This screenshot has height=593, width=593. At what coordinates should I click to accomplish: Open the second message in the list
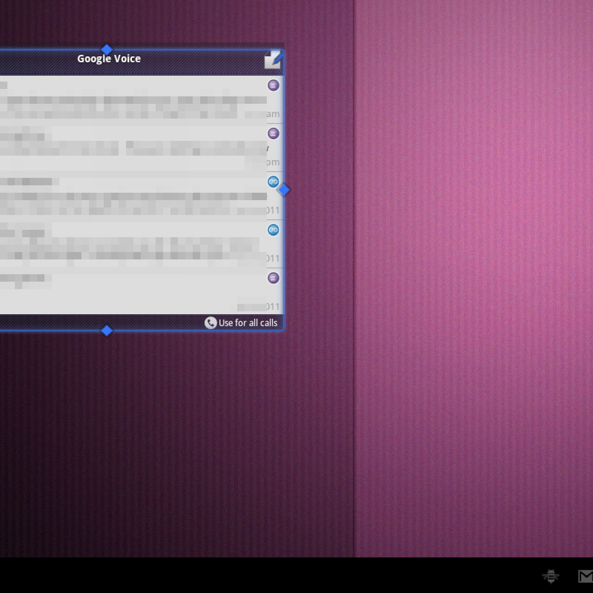[x=128, y=148]
